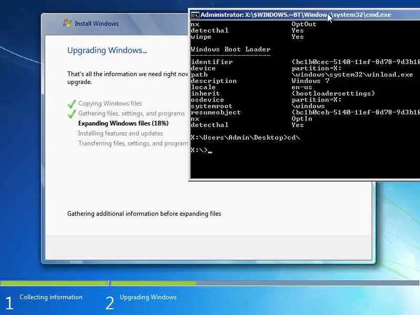Click the 'Windows Boot Loader' heading in cmd
The width and height of the screenshot is (420, 315).
[230, 49]
